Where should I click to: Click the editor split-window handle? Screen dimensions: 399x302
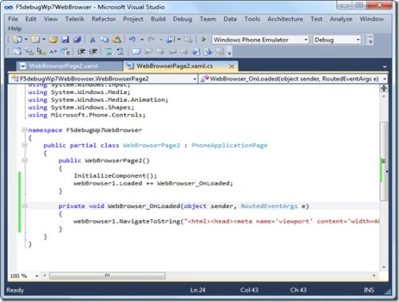click(384, 88)
